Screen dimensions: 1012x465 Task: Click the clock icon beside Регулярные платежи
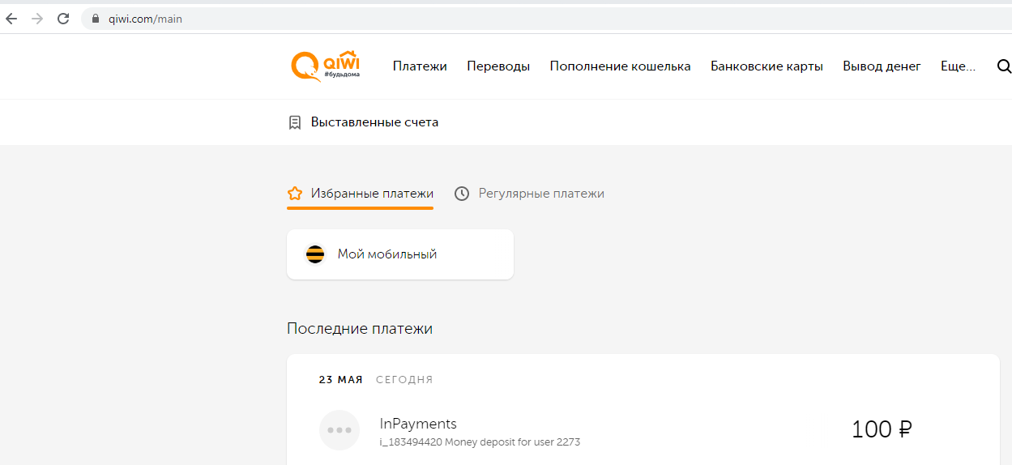coord(462,194)
